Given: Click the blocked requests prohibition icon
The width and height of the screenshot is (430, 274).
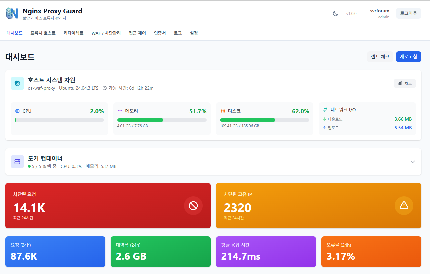Looking at the screenshot, I should coord(193,206).
